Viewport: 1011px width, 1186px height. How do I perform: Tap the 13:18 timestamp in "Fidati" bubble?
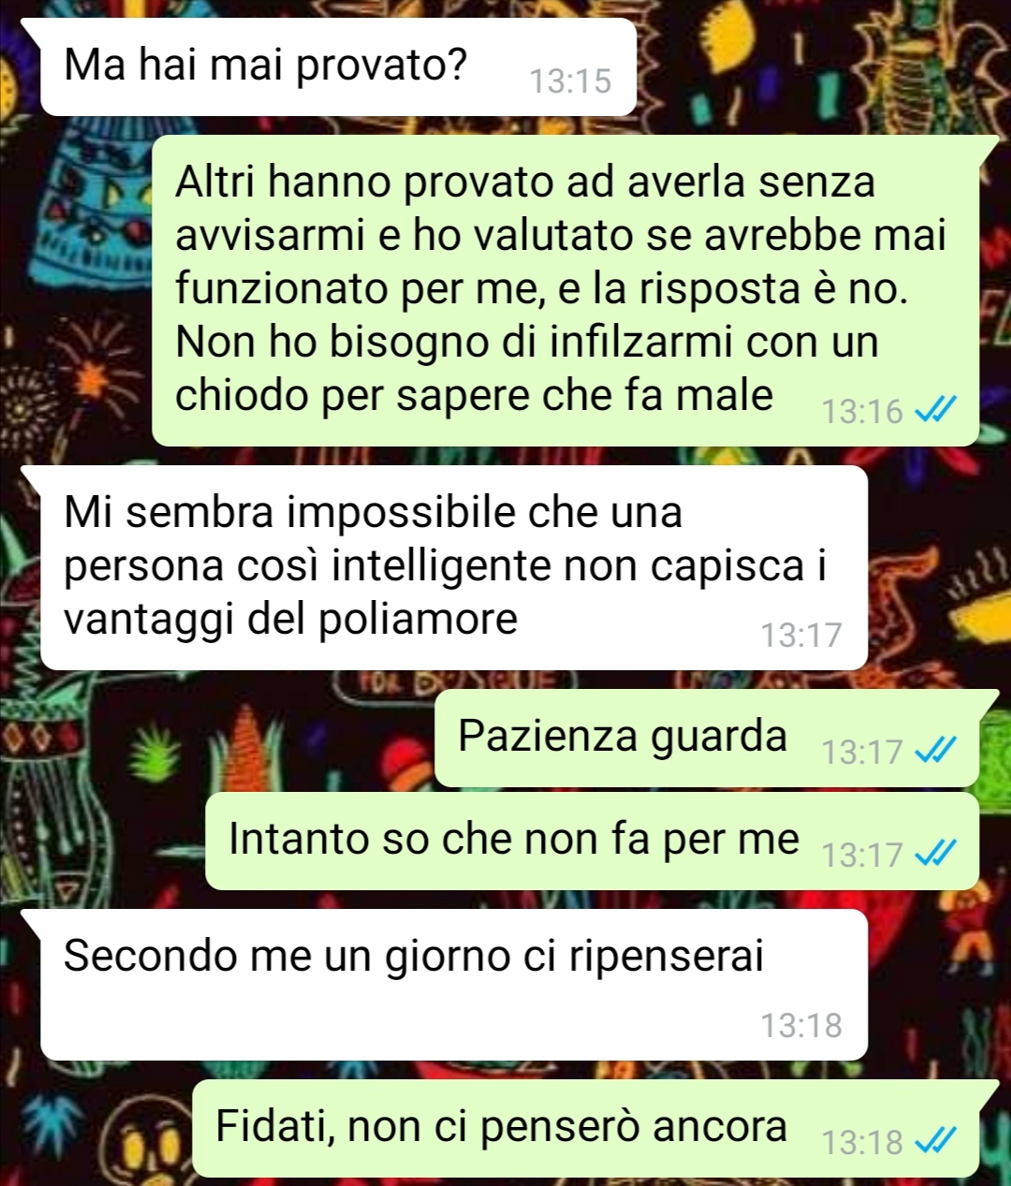click(862, 1142)
